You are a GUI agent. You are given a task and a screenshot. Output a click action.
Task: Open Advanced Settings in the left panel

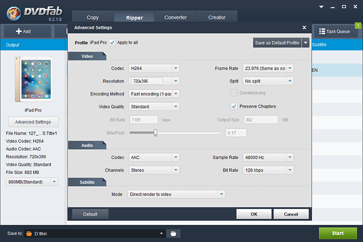[33, 122]
